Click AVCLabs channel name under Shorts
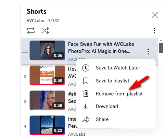Viewport: 165px width, 136px height. tap(35, 21)
